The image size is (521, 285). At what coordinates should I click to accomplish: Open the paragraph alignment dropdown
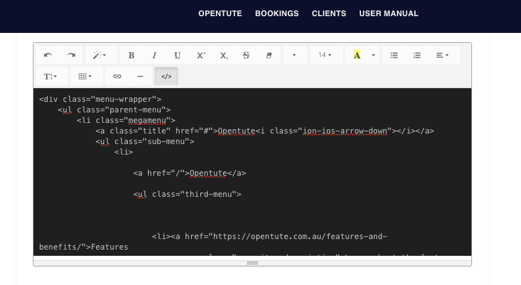pos(443,55)
